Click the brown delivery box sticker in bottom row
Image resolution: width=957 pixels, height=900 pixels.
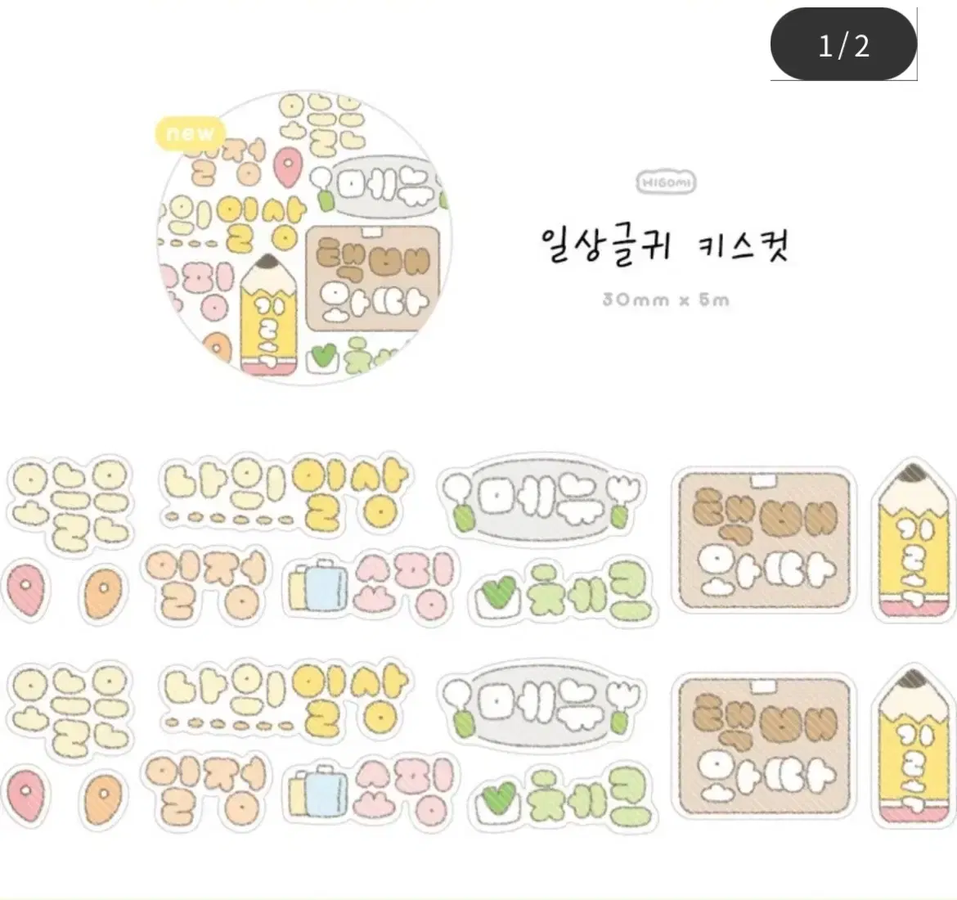[x=763, y=745]
